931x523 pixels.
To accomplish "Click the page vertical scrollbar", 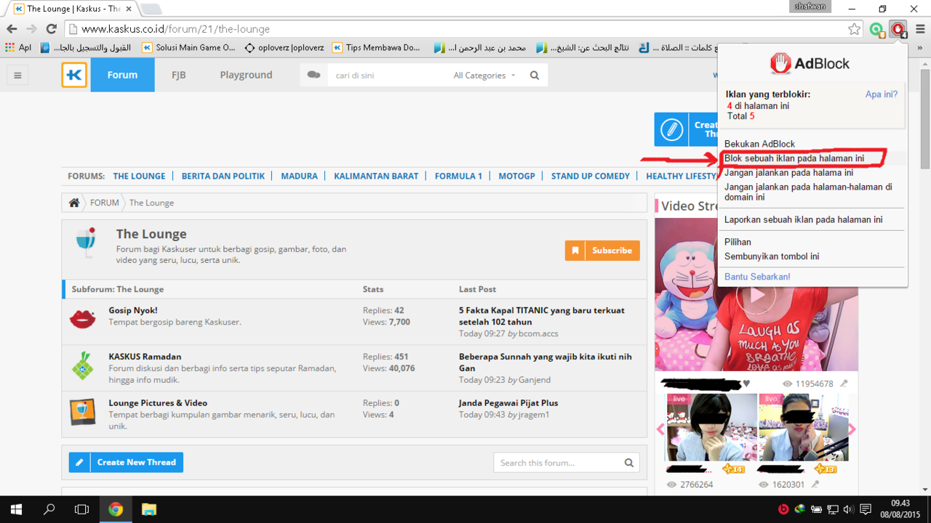I will [925, 120].
